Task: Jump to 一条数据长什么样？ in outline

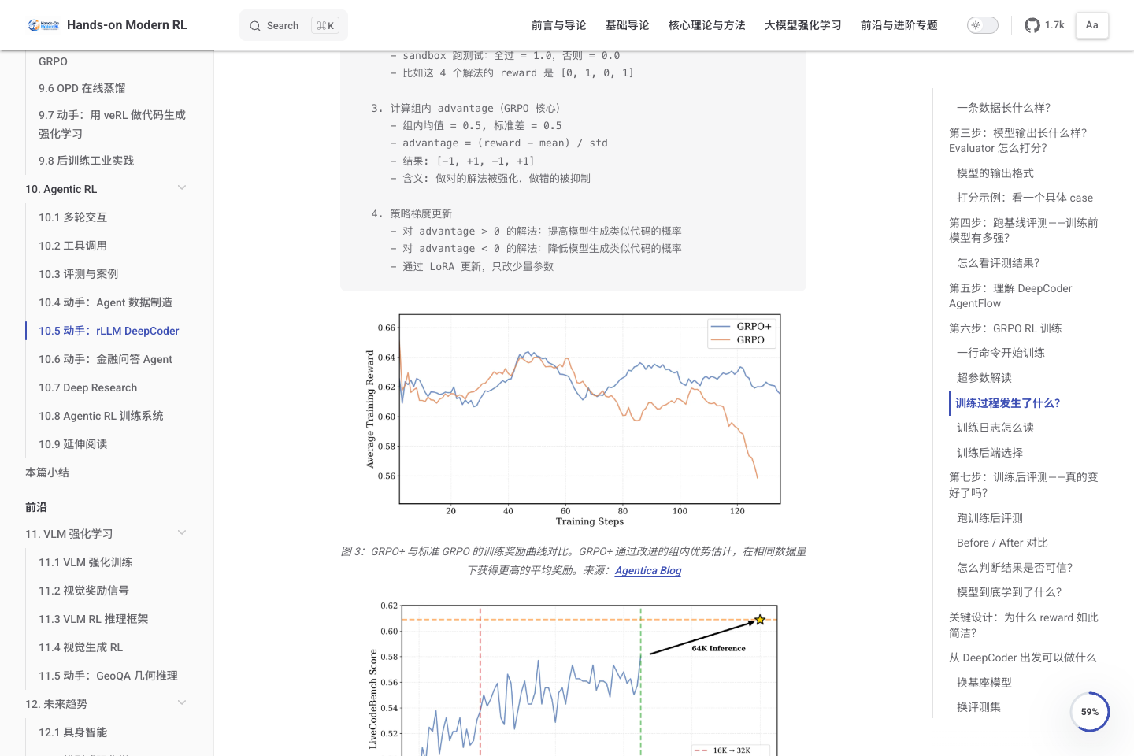Action: coord(1003,108)
